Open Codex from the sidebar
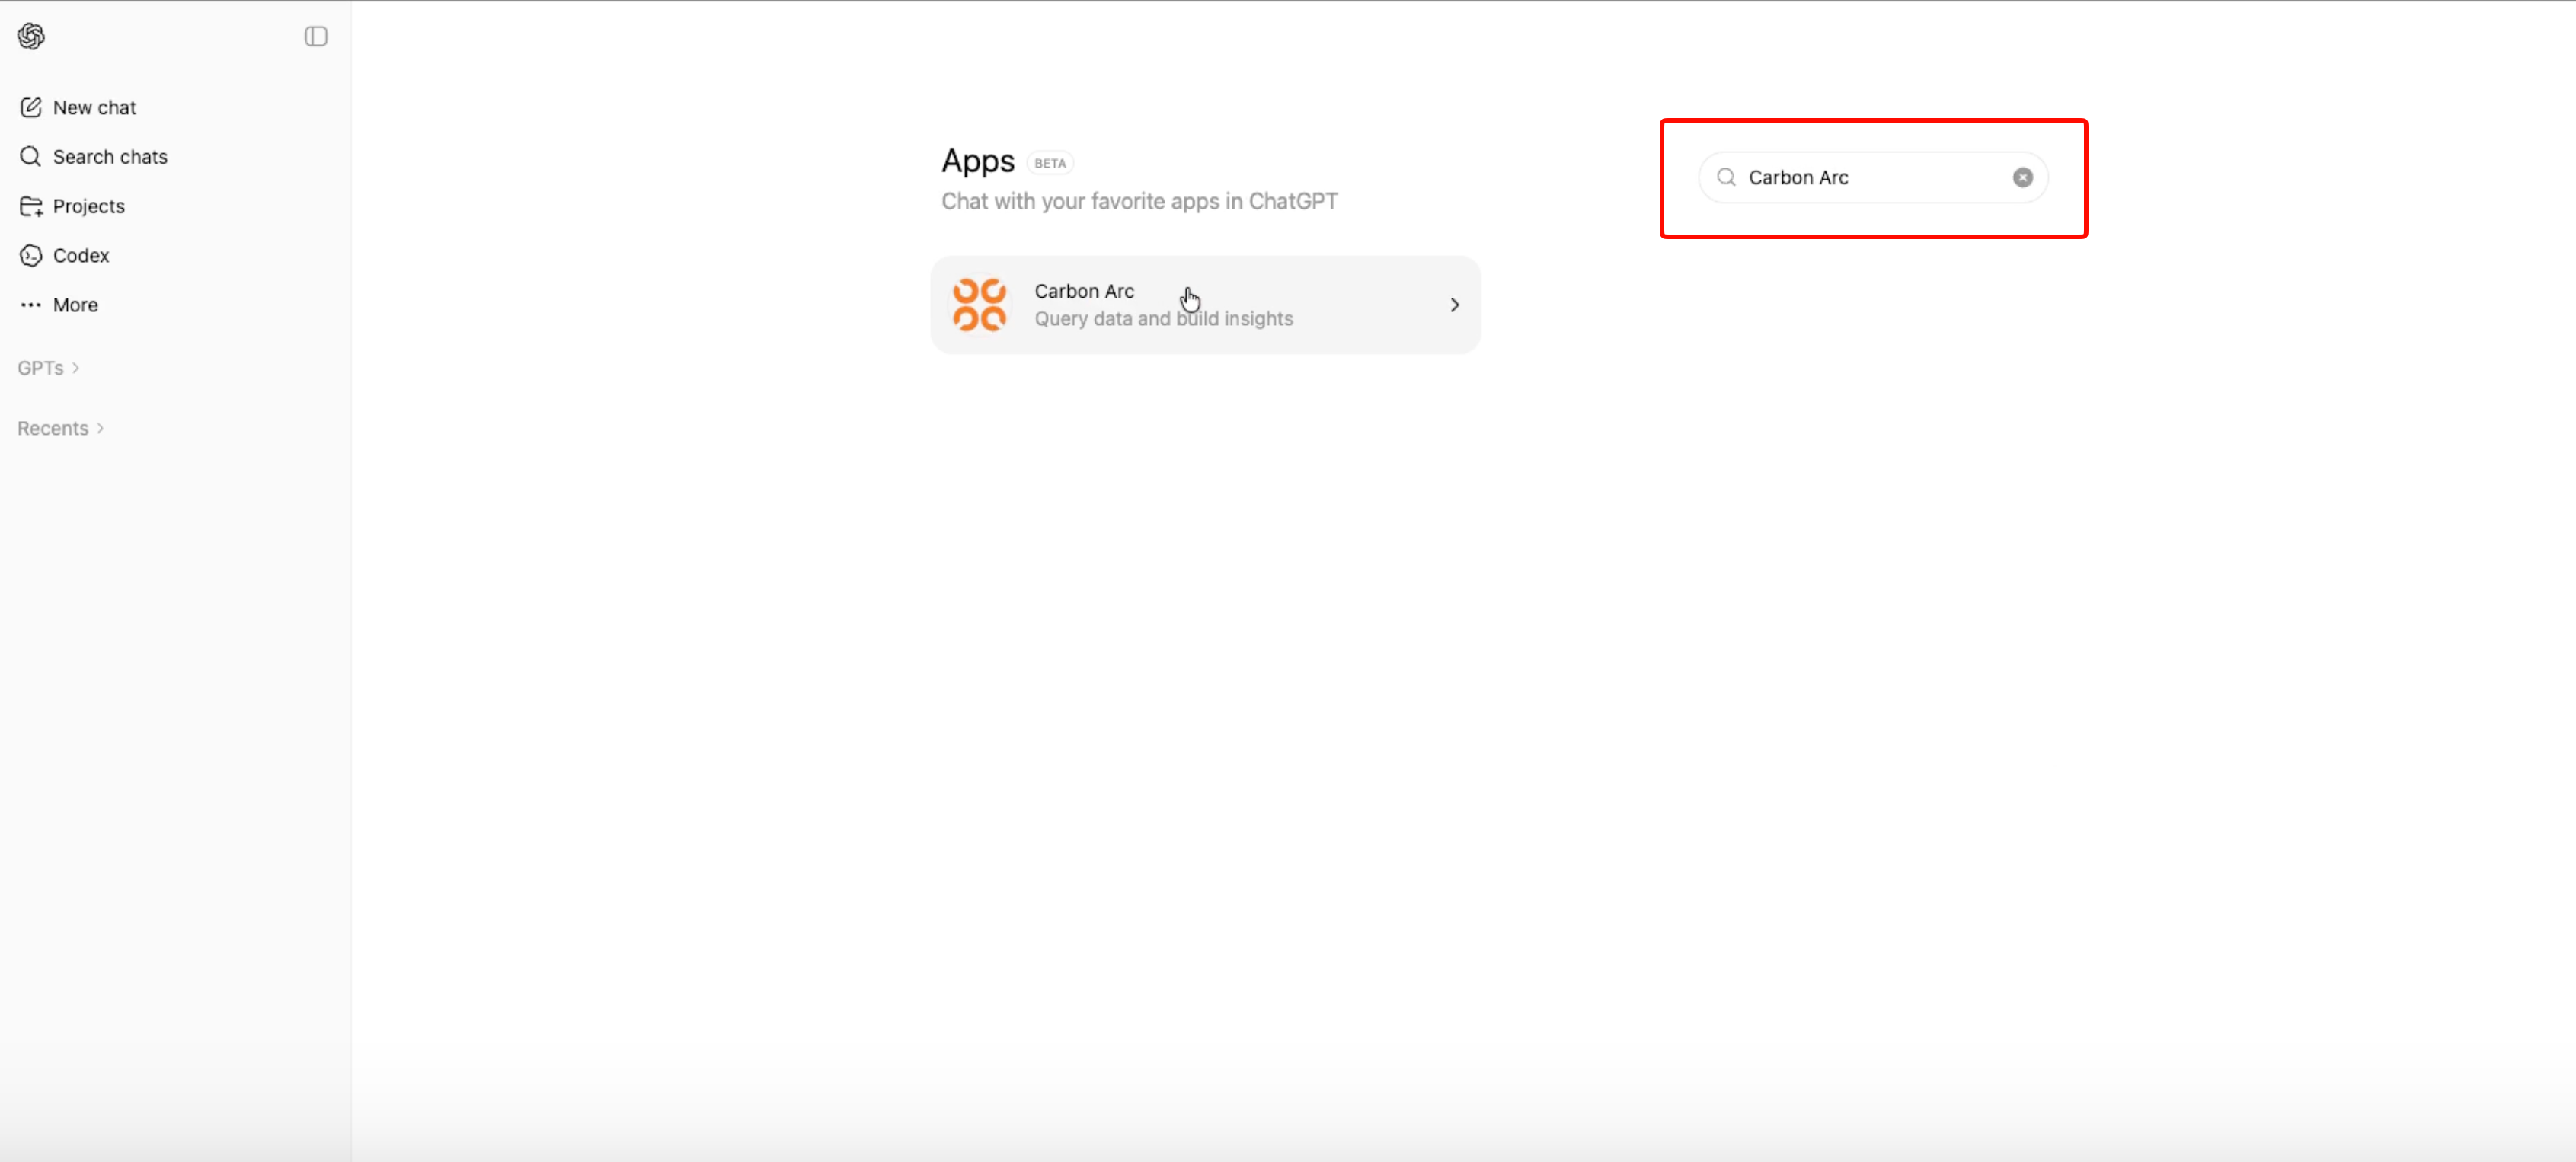2576x1162 pixels. (x=64, y=255)
